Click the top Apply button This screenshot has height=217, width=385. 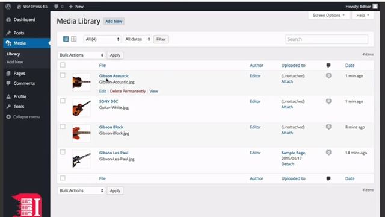(x=115, y=55)
